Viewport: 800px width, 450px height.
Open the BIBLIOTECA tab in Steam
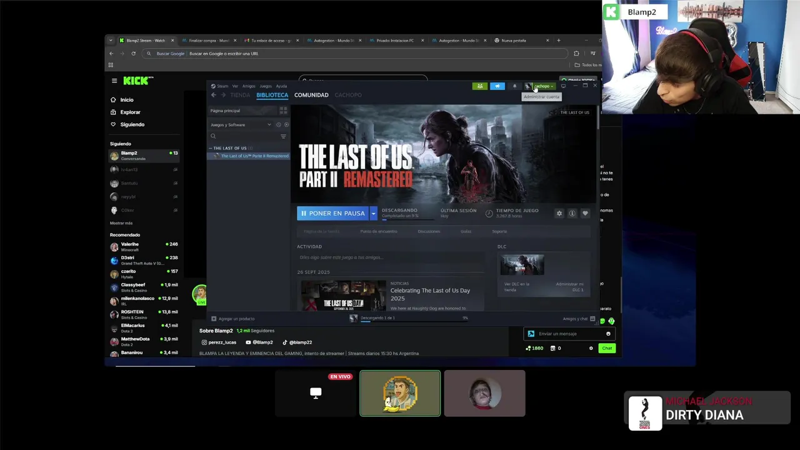[272, 95]
